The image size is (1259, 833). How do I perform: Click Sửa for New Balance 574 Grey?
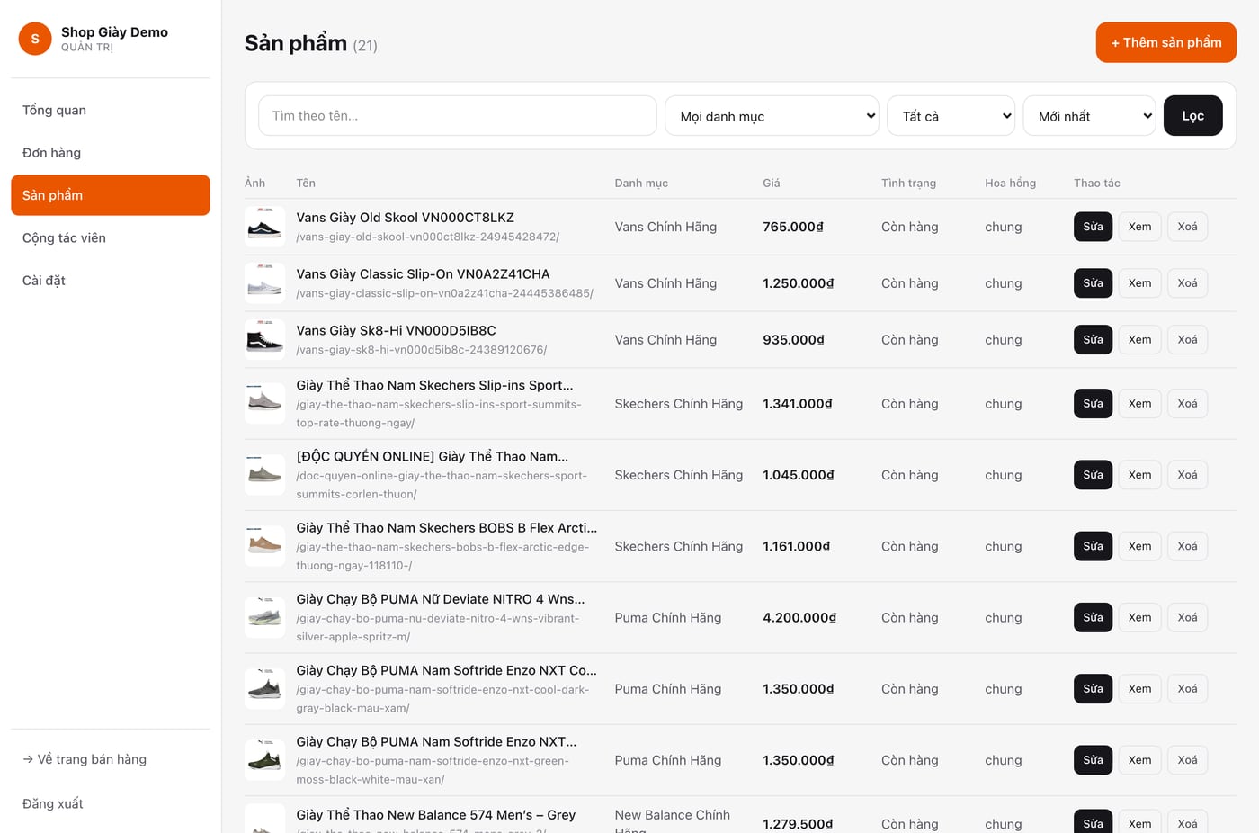[1093, 822]
